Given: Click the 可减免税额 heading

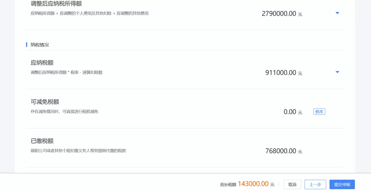Looking at the screenshot, I should pos(45,102).
